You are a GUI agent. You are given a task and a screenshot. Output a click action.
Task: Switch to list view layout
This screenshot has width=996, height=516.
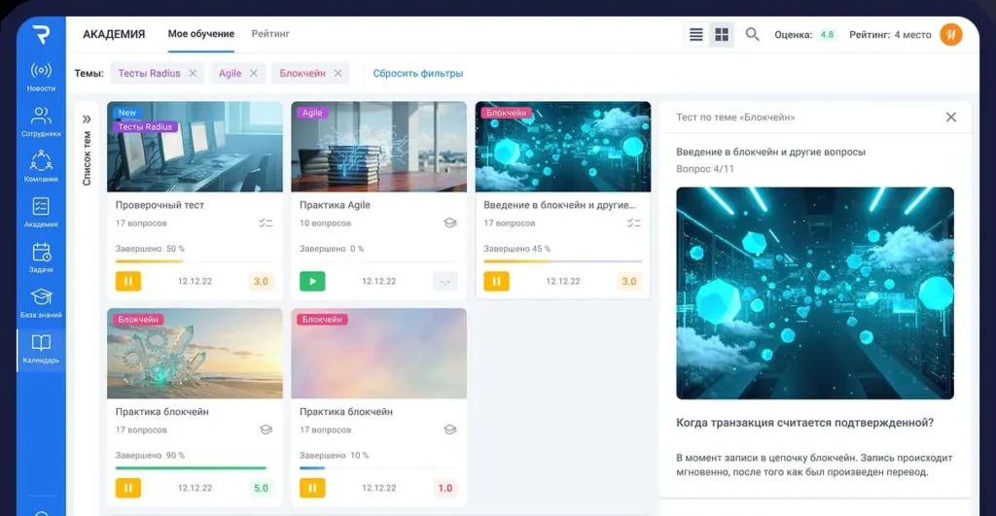(x=696, y=35)
